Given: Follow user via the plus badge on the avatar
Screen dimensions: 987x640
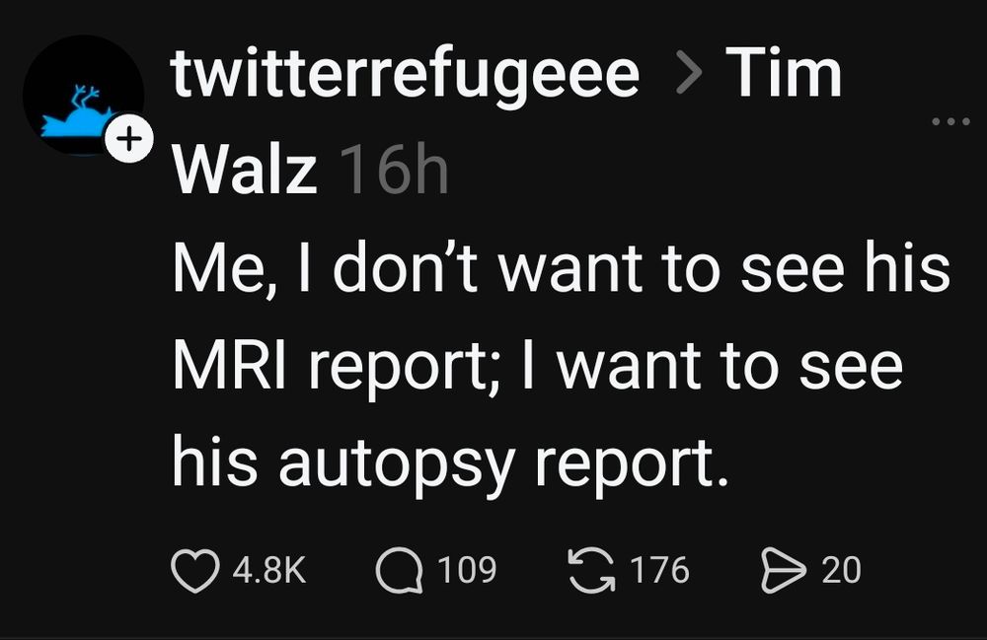Looking at the screenshot, I should [127, 141].
